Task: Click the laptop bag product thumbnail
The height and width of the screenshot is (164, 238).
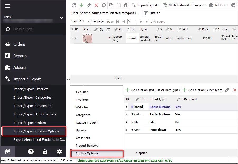Action: pyautogui.click(x=87, y=38)
